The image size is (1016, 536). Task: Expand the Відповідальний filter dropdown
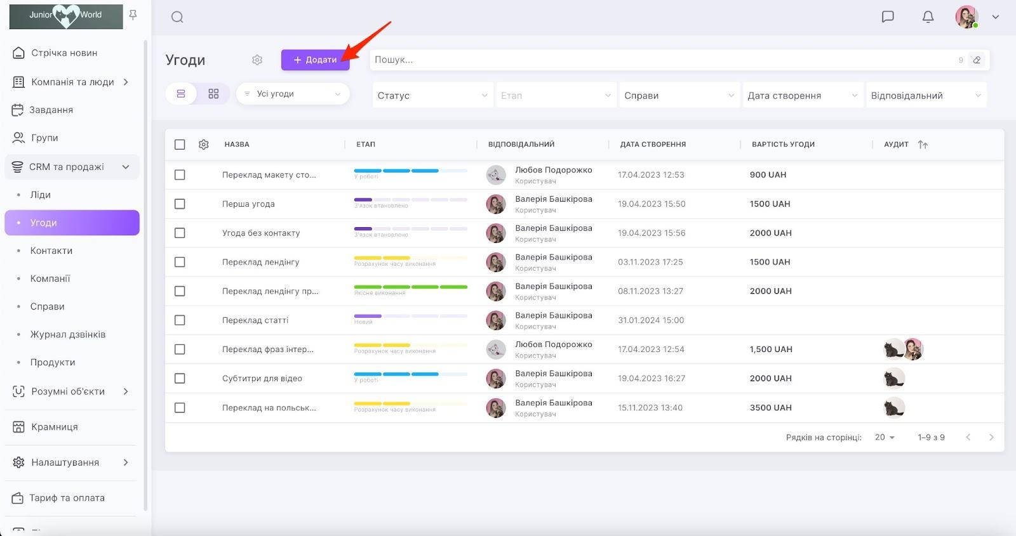[x=926, y=96]
